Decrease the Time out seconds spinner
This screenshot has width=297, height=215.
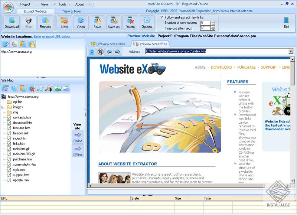213,30
